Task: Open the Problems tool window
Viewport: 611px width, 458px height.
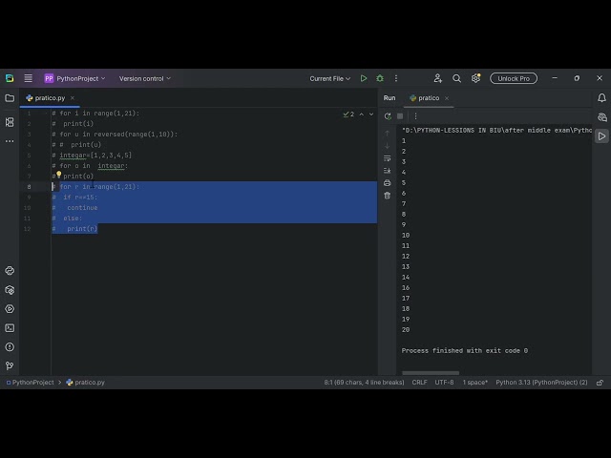Action: (10, 347)
